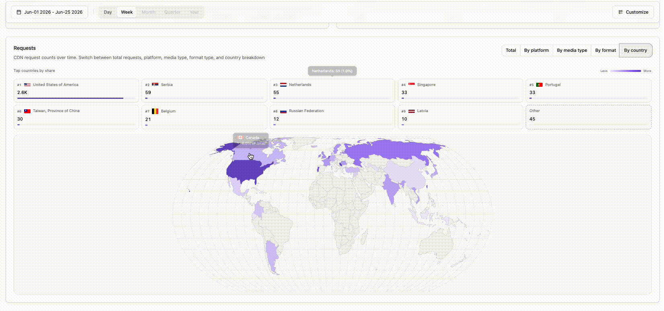The image size is (664, 311).
Task: Open the Other countries card
Action: click(588, 117)
